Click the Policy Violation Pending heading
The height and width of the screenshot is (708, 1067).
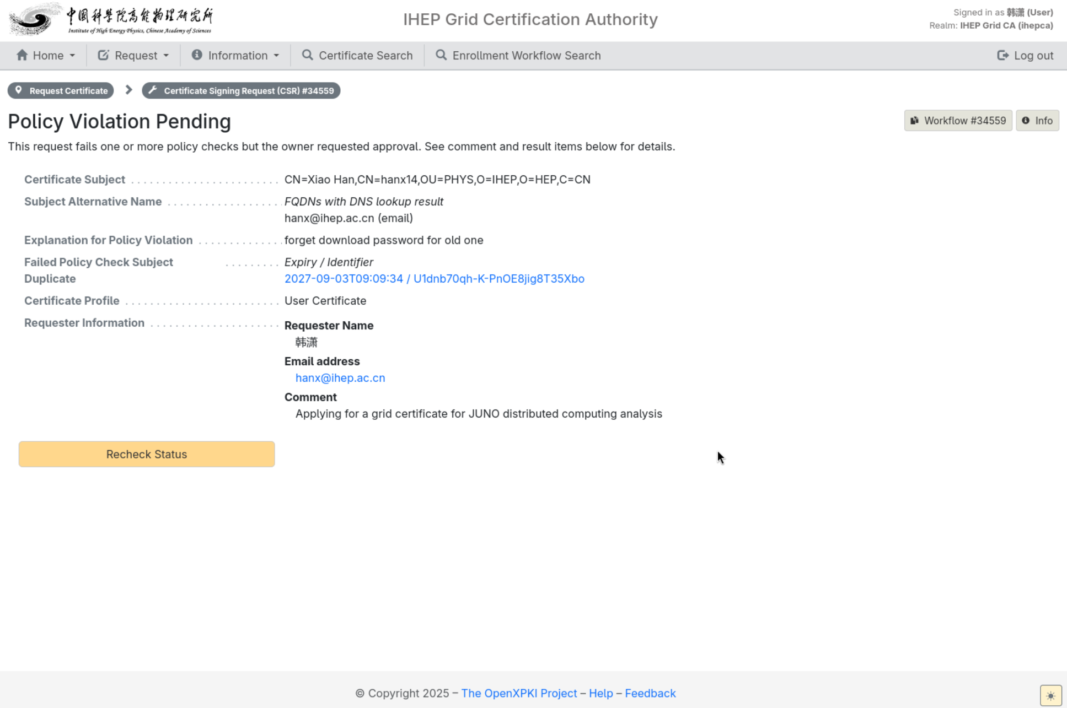(x=120, y=121)
